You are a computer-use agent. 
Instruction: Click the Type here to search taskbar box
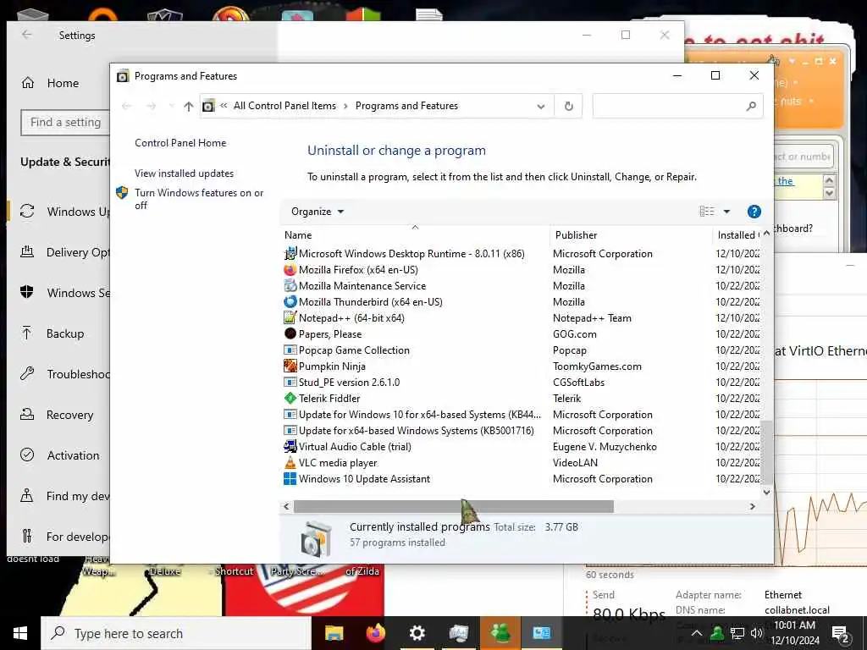[176, 633]
